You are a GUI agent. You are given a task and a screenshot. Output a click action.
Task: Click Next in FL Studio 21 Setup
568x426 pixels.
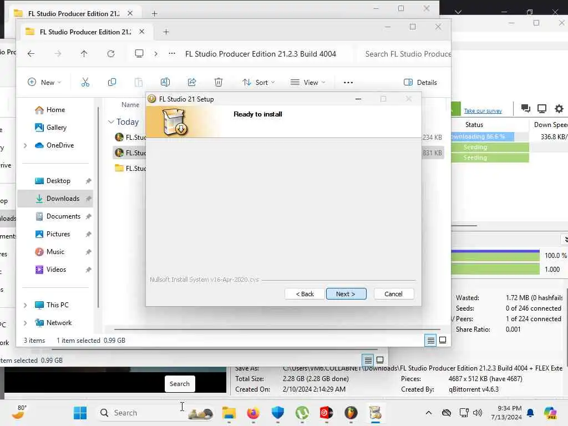(346, 294)
